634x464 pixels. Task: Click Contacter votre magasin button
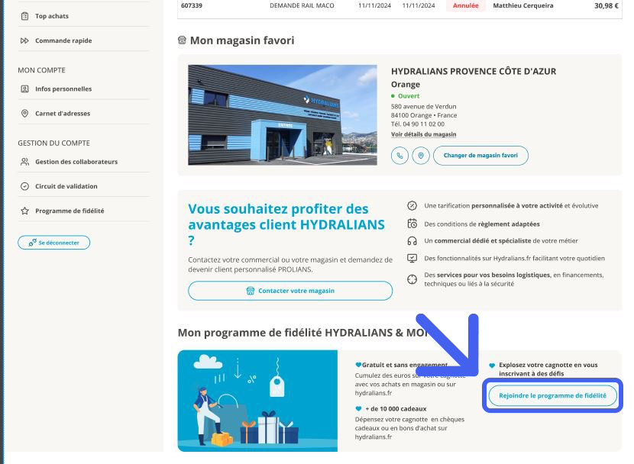(290, 291)
